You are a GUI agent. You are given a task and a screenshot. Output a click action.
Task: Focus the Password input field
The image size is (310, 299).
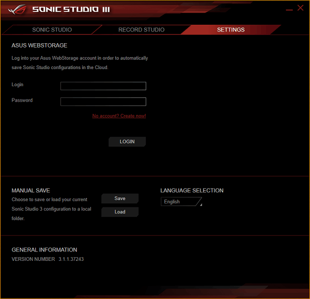tap(103, 102)
